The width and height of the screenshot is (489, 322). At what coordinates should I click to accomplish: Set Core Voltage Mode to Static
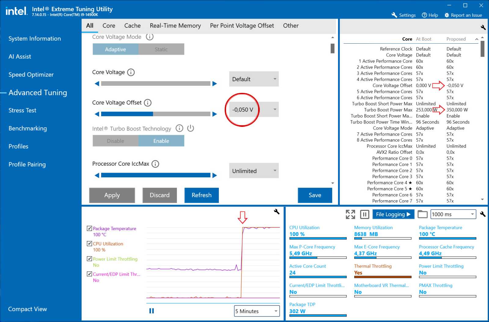pyautogui.click(x=161, y=49)
